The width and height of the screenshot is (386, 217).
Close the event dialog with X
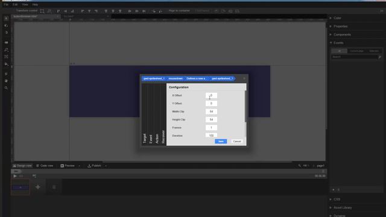[244, 78]
